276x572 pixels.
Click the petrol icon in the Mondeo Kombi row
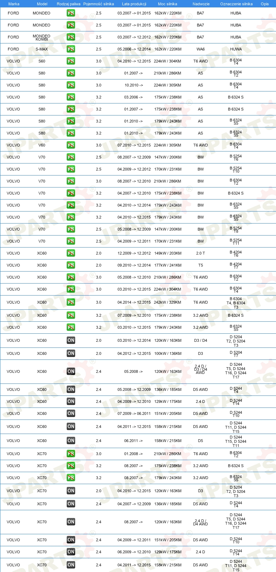tap(71, 37)
